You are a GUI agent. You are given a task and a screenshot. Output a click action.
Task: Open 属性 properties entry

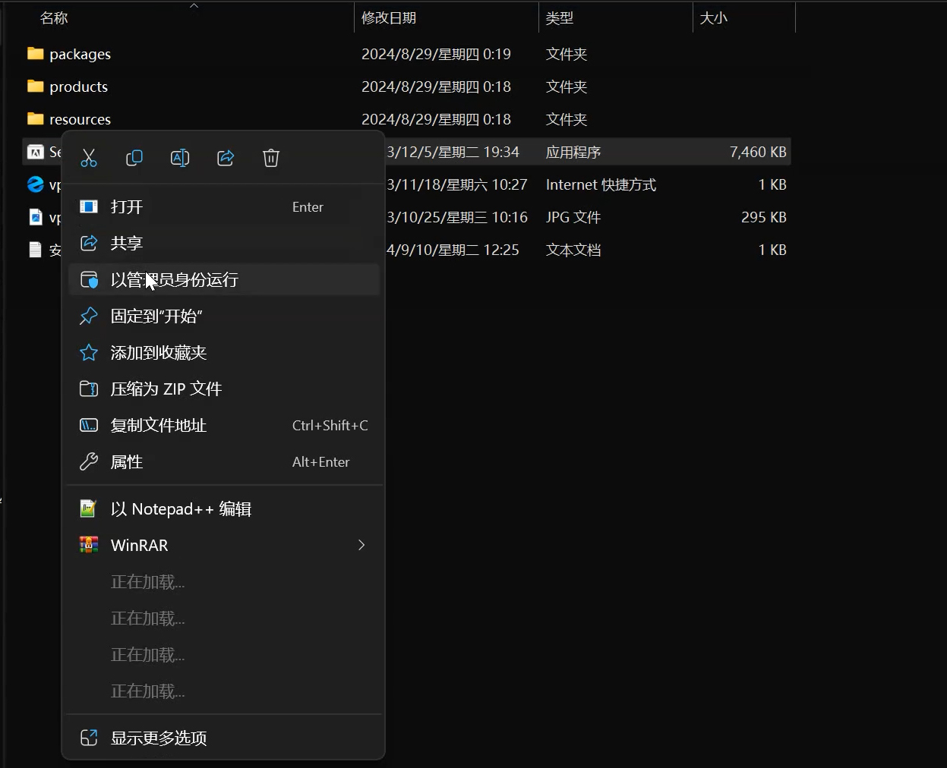pyautogui.click(x=127, y=462)
